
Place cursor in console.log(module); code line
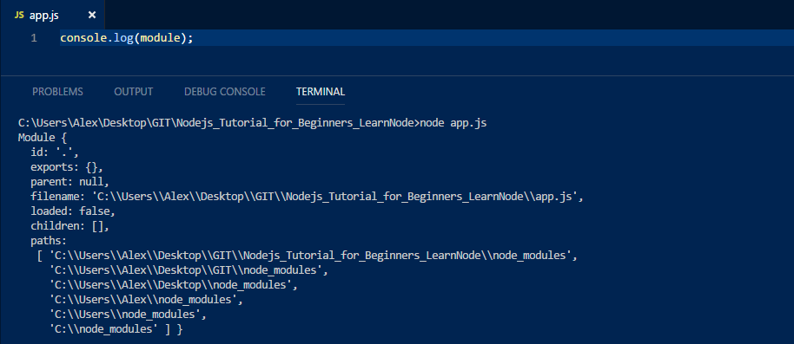coord(127,38)
